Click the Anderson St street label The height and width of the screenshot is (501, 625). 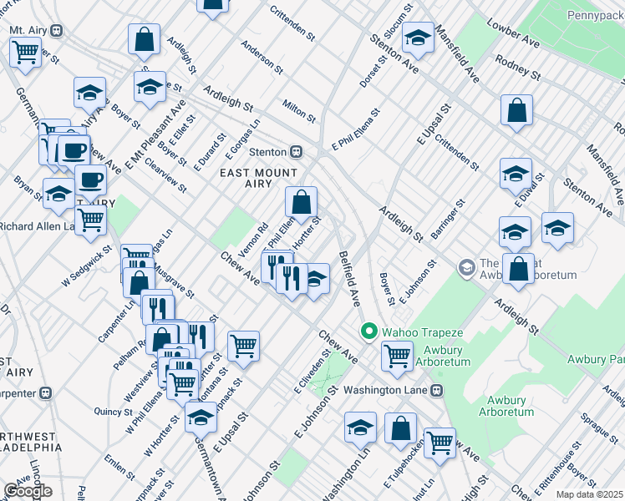(262, 58)
